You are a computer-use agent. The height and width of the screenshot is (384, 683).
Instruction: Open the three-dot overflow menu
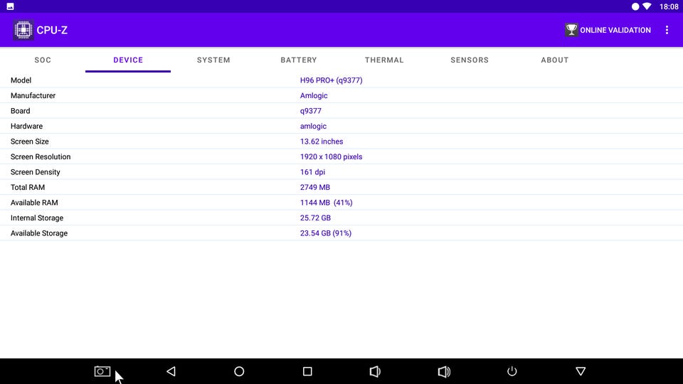(x=667, y=30)
